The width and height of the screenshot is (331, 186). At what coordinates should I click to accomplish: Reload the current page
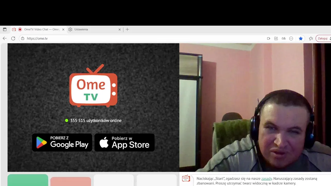coord(13,38)
